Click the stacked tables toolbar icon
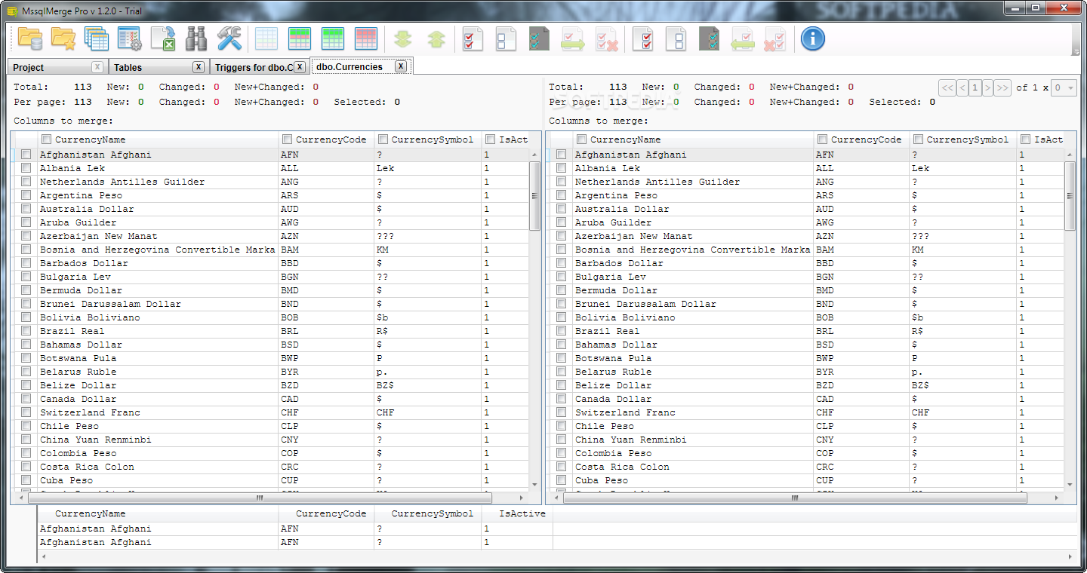1087x573 pixels. click(x=97, y=38)
